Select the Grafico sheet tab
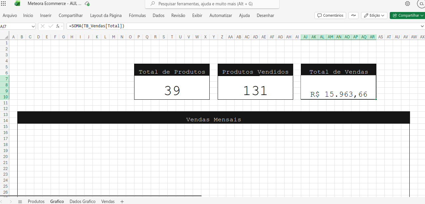Image resolution: width=425 pixels, height=204 pixels. [57, 201]
